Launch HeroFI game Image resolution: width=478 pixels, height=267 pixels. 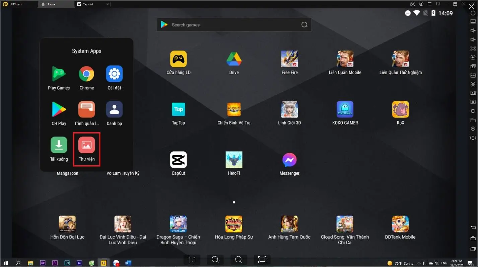[234, 164]
